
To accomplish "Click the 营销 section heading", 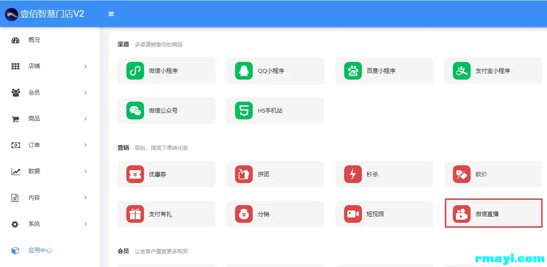I will pyautogui.click(x=123, y=148).
